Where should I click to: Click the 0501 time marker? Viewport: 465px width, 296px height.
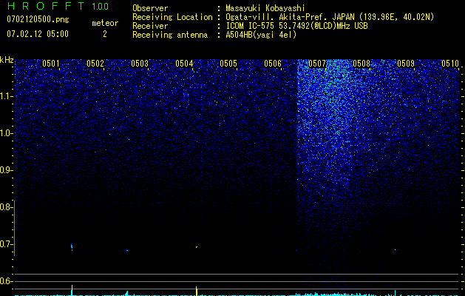pos(51,64)
